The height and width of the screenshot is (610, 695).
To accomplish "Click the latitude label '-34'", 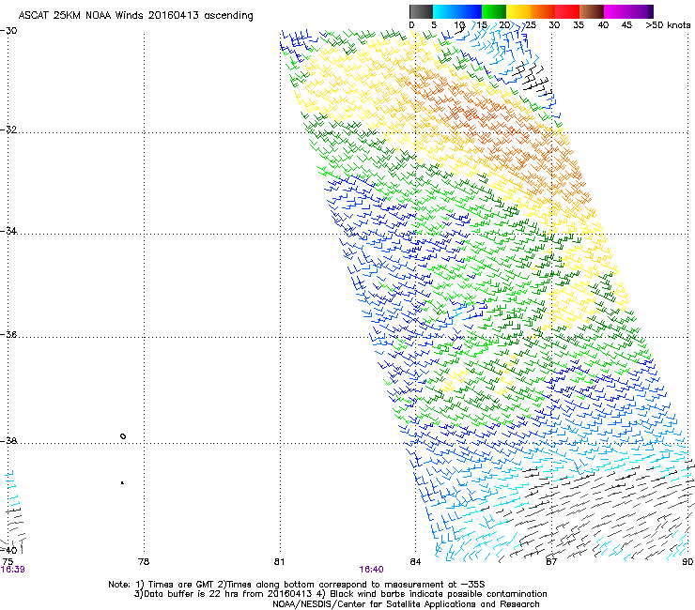I will pos(8,231).
